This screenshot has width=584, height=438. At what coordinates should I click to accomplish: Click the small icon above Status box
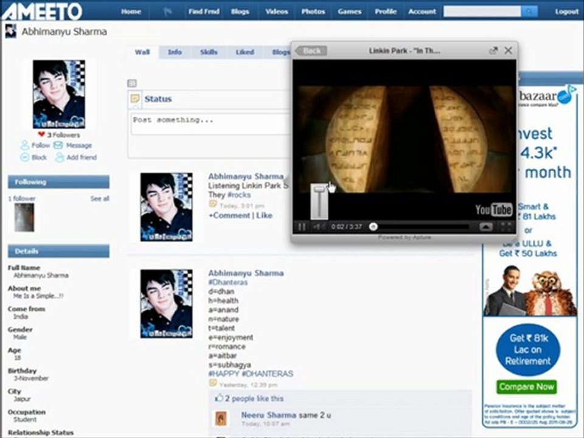pyautogui.click(x=132, y=83)
